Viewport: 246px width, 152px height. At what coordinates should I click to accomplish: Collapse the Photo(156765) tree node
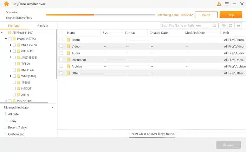[6, 39]
